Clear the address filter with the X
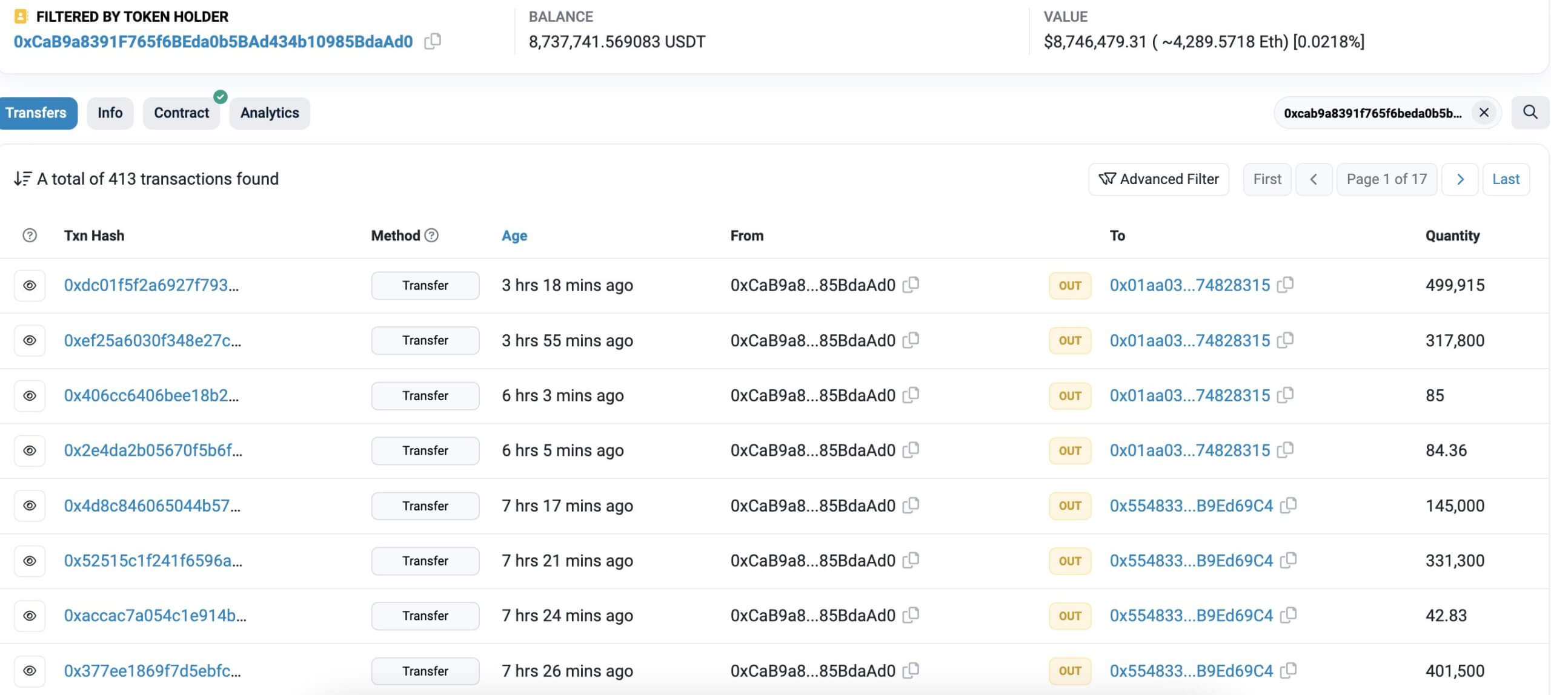This screenshot has width=1551, height=695. coord(1484,113)
